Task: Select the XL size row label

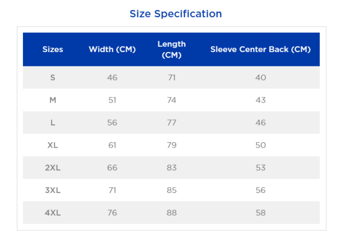Action: (53, 145)
